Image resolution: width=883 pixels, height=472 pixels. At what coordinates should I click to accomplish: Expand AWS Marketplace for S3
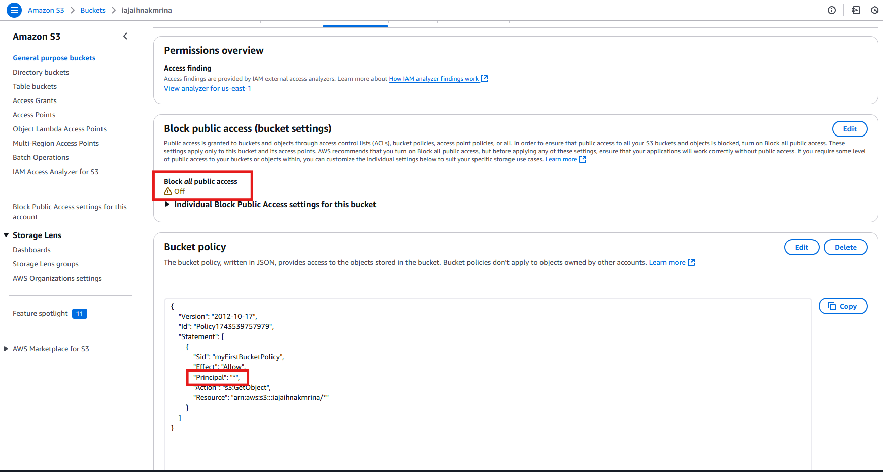coord(6,349)
